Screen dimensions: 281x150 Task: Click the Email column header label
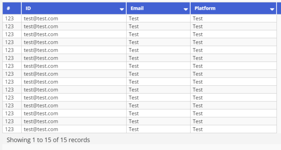tap(137, 8)
